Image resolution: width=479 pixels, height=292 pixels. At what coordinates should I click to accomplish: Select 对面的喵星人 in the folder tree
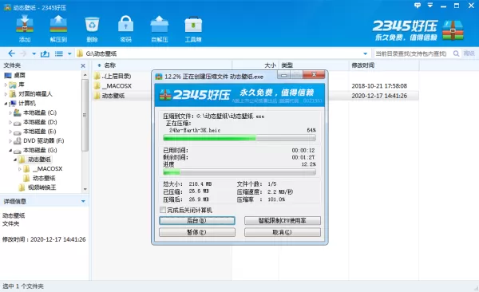click(35, 94)
